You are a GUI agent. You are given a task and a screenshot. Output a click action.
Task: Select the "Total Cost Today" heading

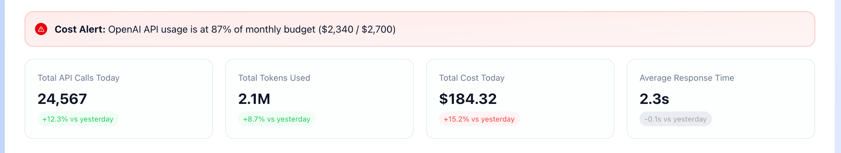point(471,78)
